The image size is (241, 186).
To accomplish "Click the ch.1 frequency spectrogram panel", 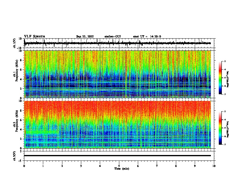I will click(117, 74).
